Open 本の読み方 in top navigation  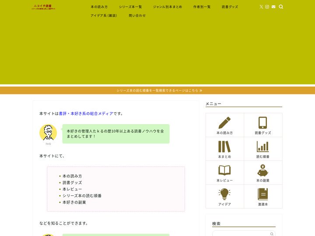(x=99, y=7)
